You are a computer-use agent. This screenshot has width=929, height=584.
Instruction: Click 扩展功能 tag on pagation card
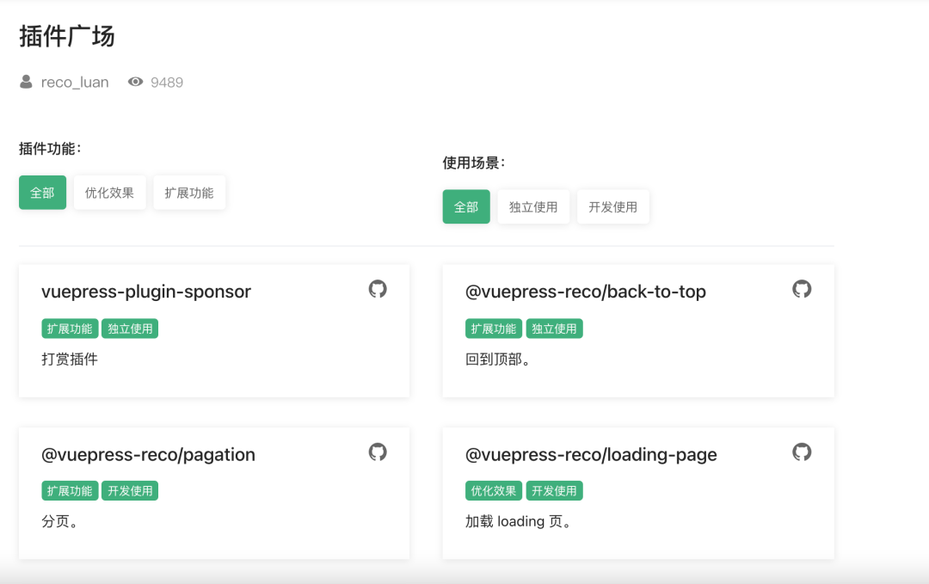coord(70,491)
